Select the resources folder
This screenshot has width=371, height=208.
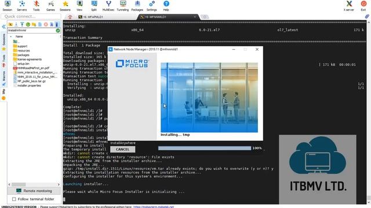21,51
